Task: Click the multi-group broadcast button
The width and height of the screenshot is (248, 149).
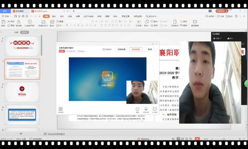Action: 121,49
